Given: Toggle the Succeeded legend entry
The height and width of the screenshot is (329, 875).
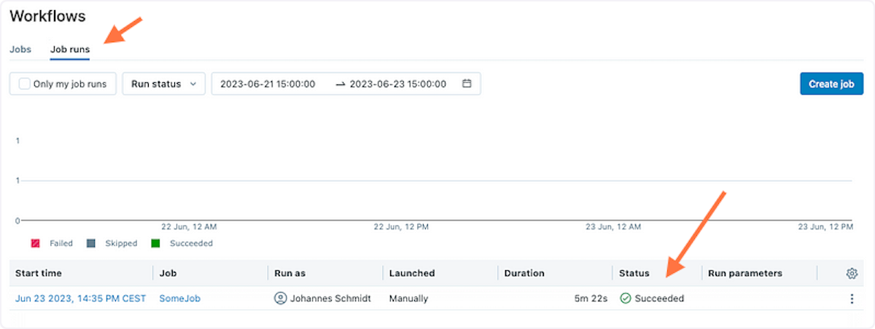Looking at the screenshot, I should point(182,243).
